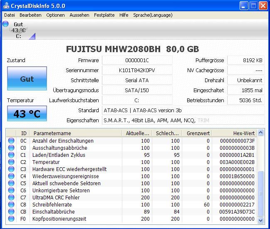Click status icon for Schreibfehlerrate row
270x229 pixels.
11,204
